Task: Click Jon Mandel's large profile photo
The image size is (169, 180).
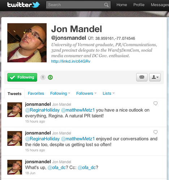Action: click(27, 43)
